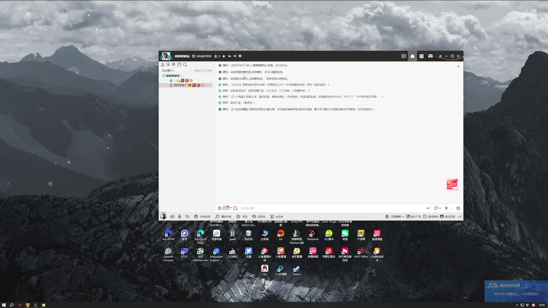Image resolution: width=548 pixels, height=308 pixels.
Task: Mute the speaker in bottom toolbar
Action: point(172,217)
